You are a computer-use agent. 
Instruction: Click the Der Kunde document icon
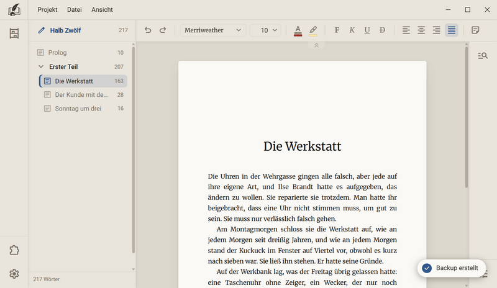coord(47,95)
